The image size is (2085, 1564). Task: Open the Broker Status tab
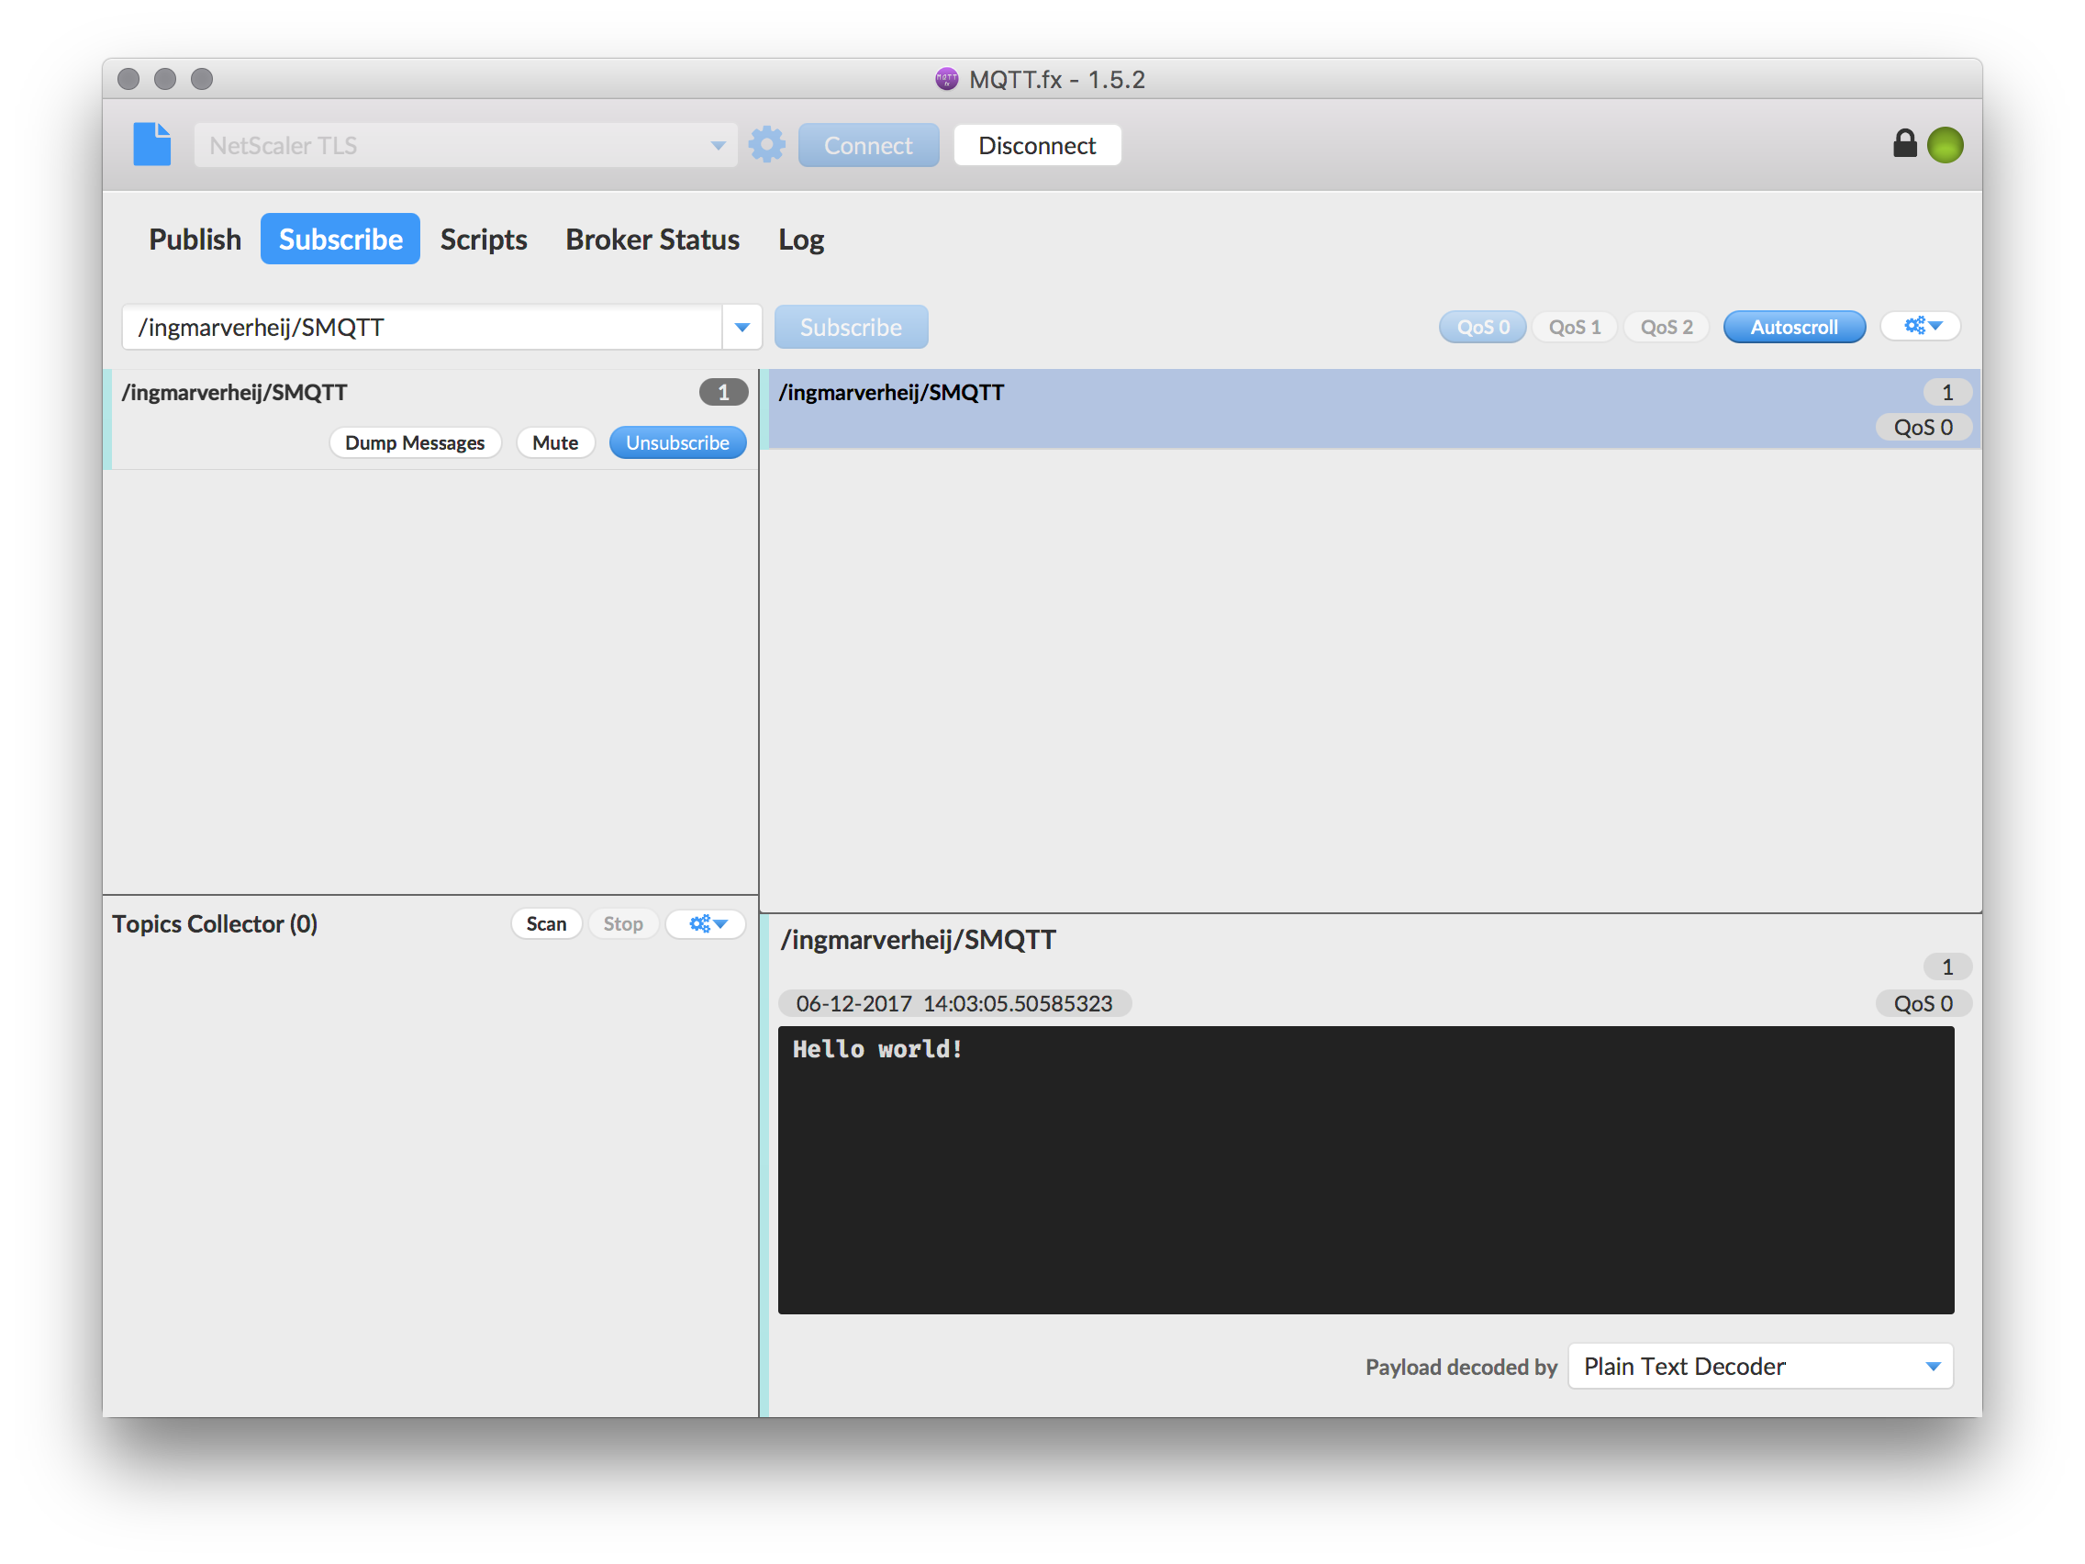pos(652,240)
